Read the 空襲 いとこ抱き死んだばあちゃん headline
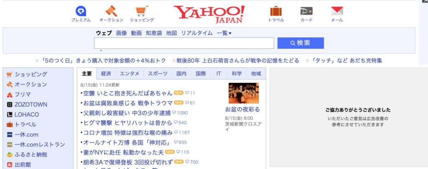This screenshot has width=428, height=169. pyautogui.click(x=128, y=93)
